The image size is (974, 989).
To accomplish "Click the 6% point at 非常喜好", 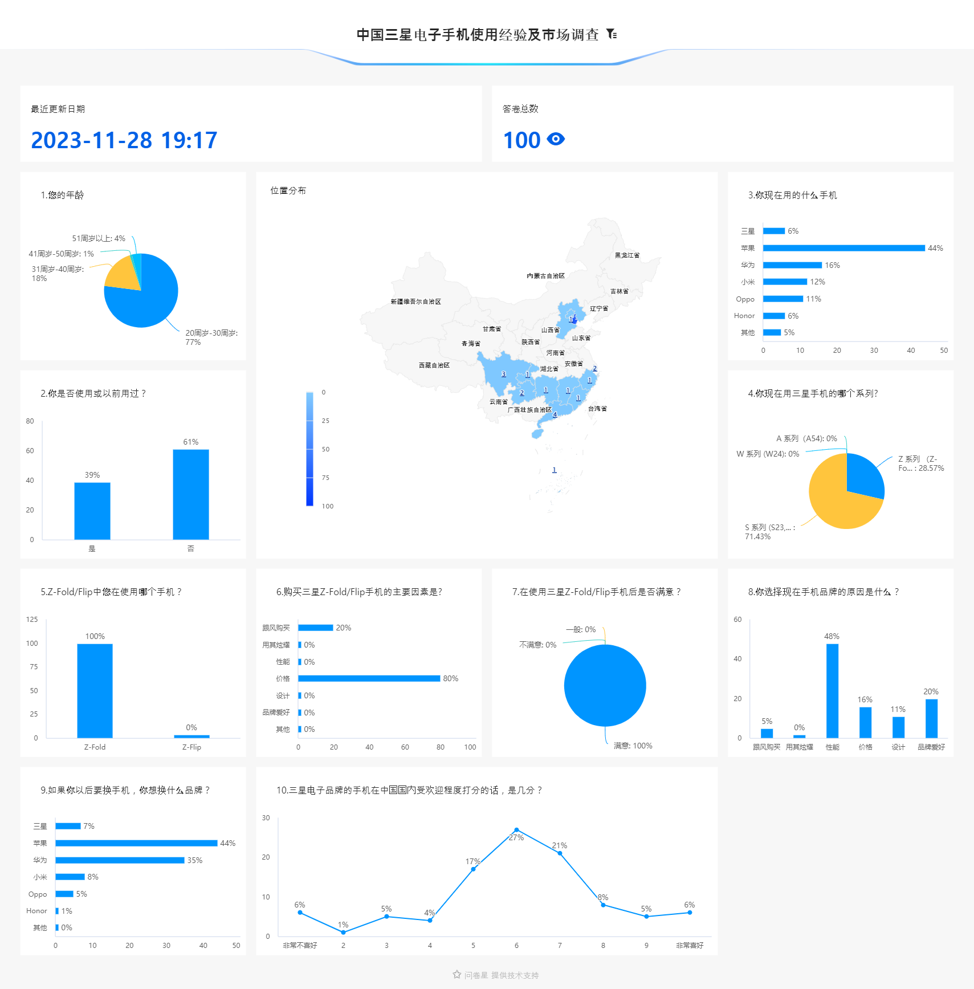I will 690,913.
